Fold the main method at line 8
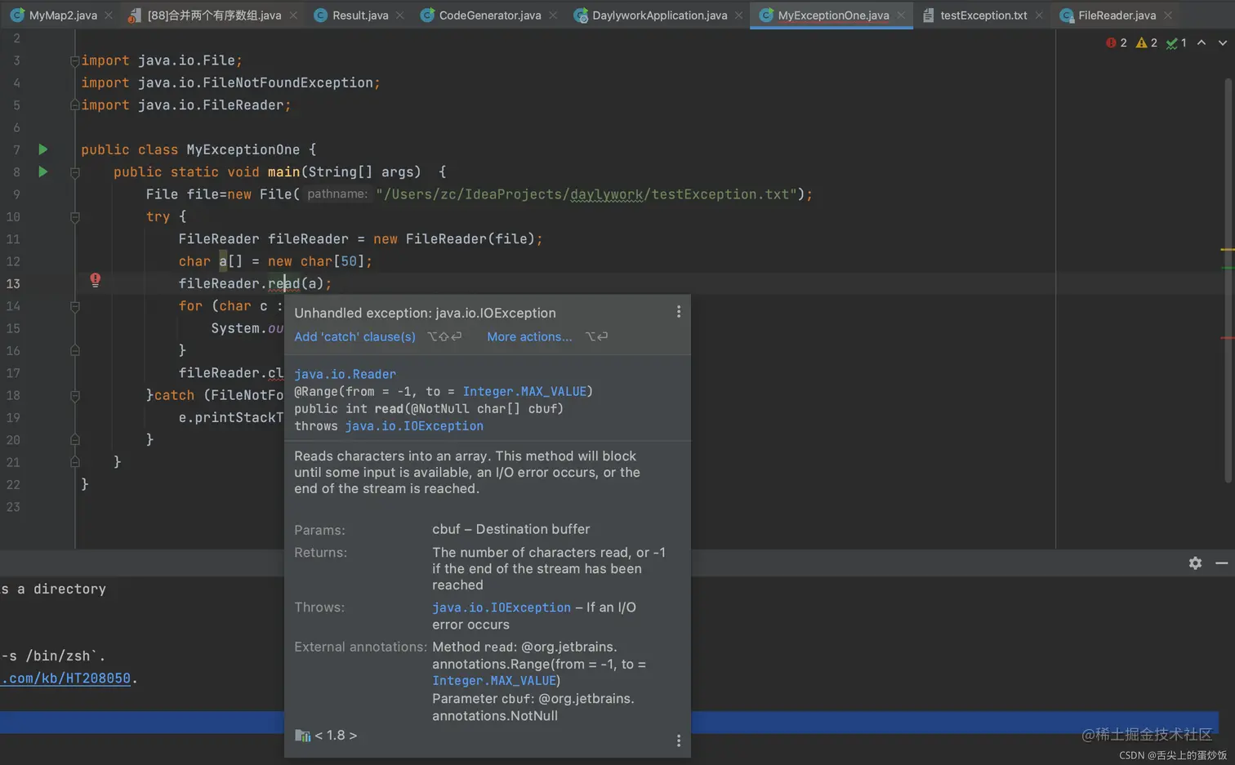1235x765 pixels. click(x=75, y=172)
